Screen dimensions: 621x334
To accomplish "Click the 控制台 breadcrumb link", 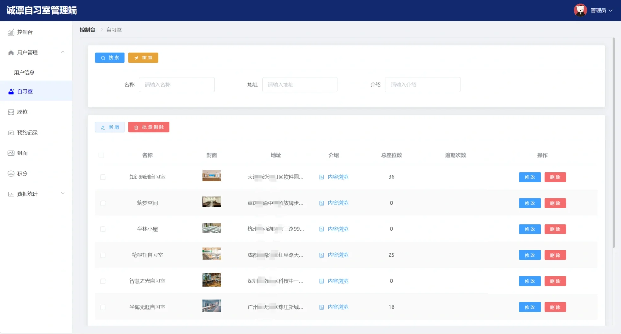I will (x=88, y=29).
